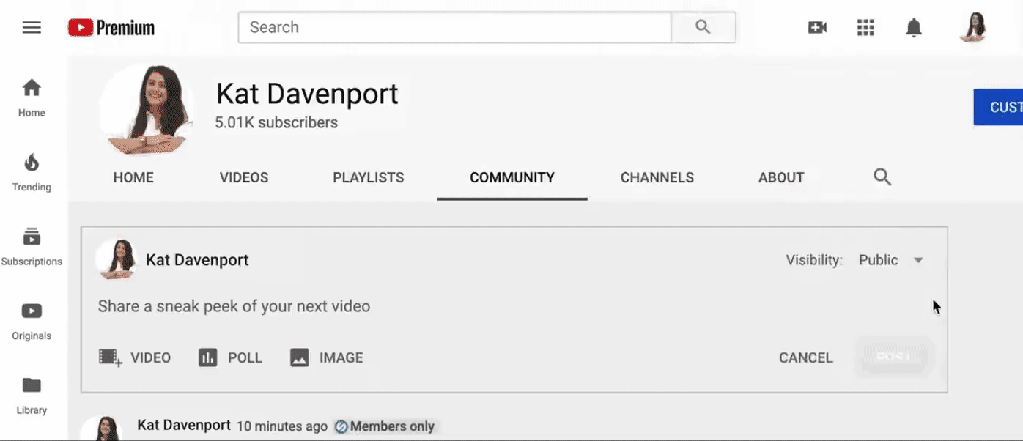Viewport: 1023px width, 441px height.
Task: Go to Trending from the sidebar
Action: coord(31,171)
